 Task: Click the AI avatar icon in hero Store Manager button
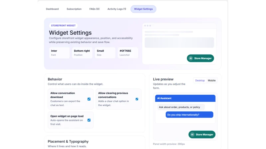191,58
